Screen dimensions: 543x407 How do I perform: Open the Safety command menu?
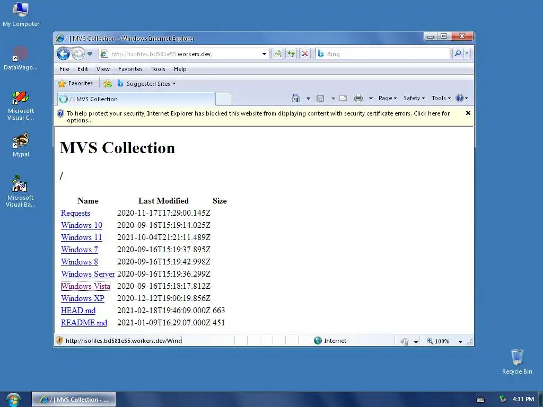414,98
